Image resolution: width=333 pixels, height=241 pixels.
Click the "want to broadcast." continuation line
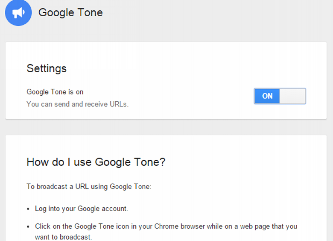click(x=63, y=237)
